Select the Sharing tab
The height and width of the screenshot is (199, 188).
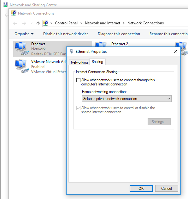pos(97,62)
